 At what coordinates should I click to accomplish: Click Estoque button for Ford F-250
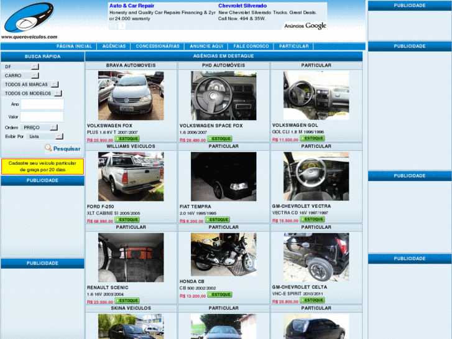coord(127,220)
